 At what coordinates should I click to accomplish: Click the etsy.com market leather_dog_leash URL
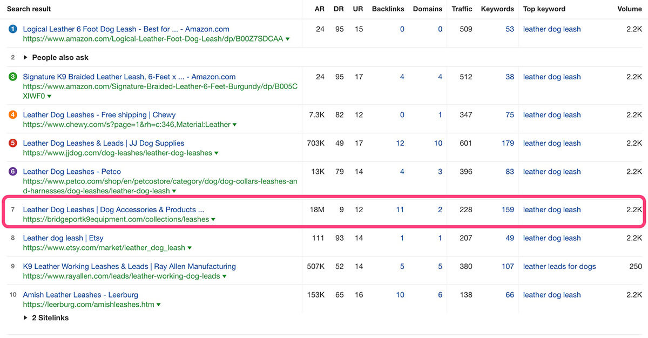[x=104, y=248]
